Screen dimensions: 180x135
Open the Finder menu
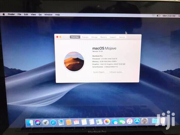point(11,14)
